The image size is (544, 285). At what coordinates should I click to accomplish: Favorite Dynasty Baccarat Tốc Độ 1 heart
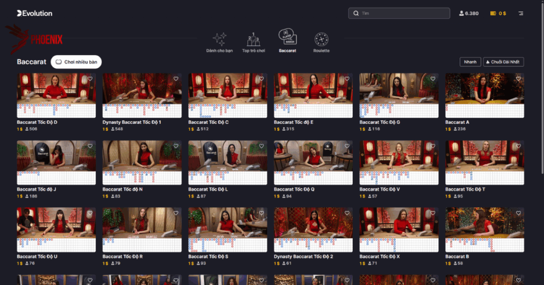(176, 79)
